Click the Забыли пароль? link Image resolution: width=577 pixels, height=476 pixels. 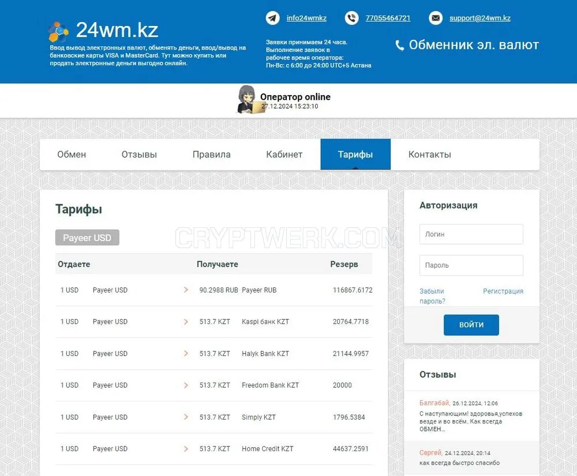pyautogui.click(x=432, y=296)
